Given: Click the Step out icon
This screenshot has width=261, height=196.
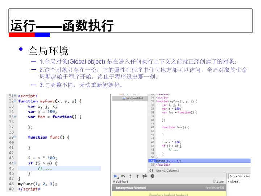Looking at the screenshot, I should tap(137, 176).
